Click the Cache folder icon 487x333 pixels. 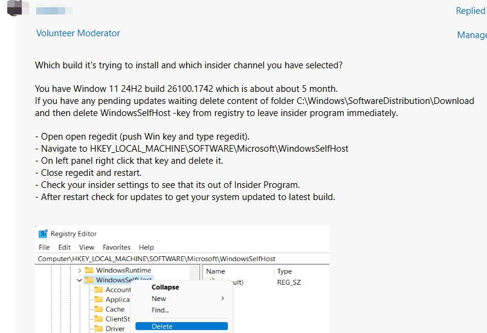click(98, 309)
